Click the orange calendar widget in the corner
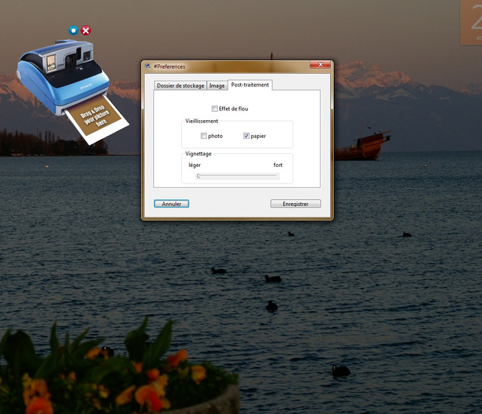This screenshot has height=414, width=482. pos(471,22)
